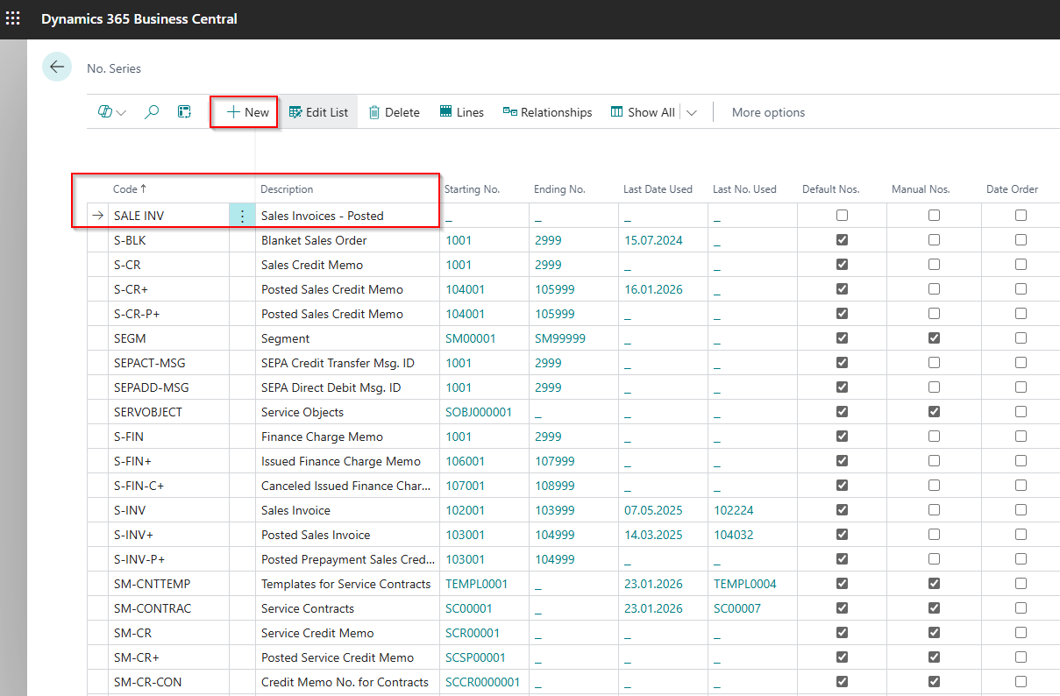
Task: Click the Edit List toolbar item
Action: pos(318,112)
